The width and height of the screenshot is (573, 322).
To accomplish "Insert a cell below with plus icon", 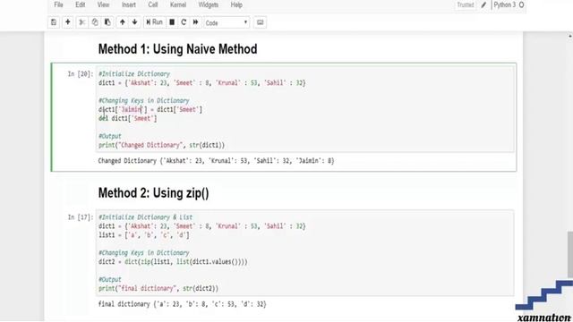I will [x=68, y=22].
